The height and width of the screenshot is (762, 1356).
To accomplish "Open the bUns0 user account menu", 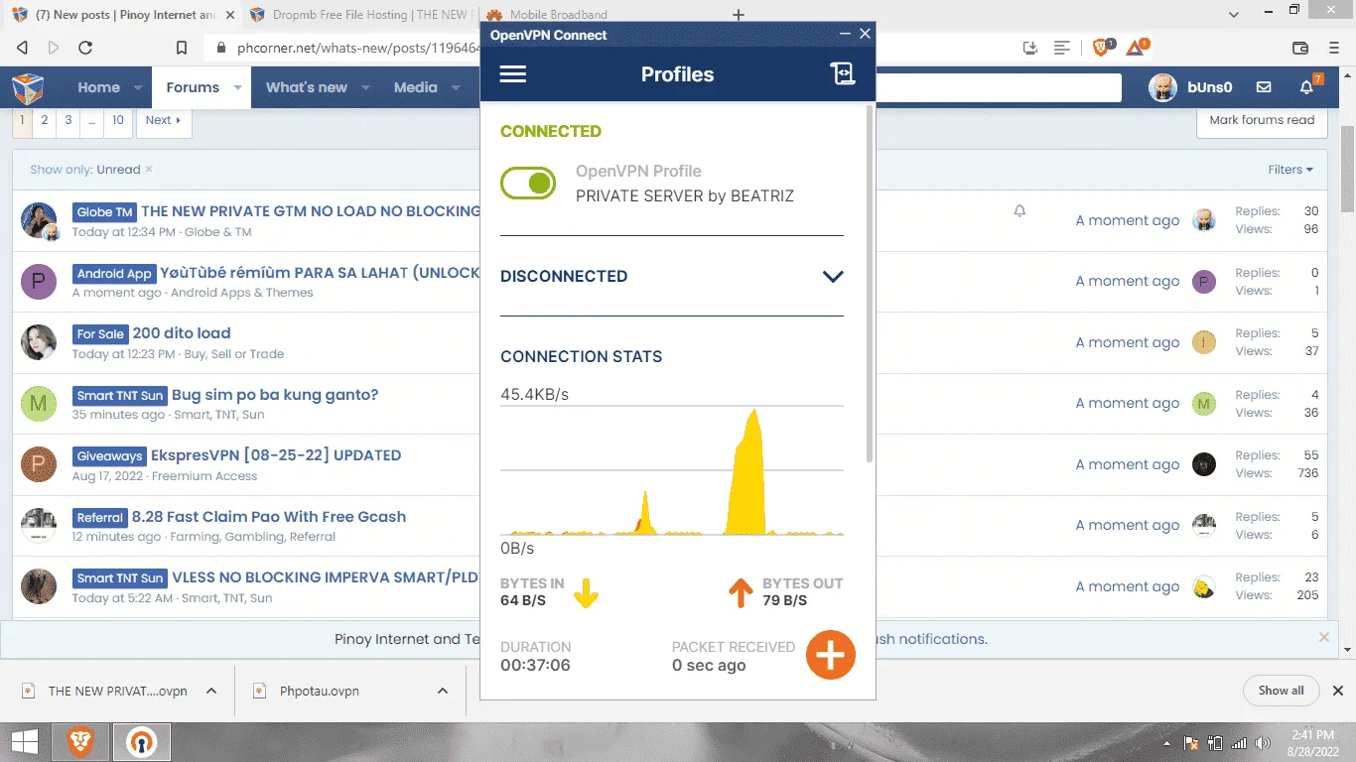I will click(1191, 87).
